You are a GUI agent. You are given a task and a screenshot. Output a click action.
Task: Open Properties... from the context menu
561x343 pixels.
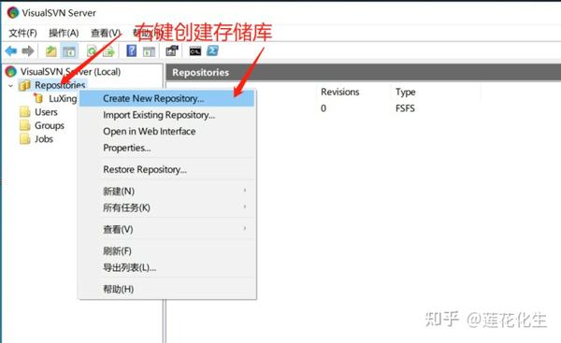tap(166, 148)
